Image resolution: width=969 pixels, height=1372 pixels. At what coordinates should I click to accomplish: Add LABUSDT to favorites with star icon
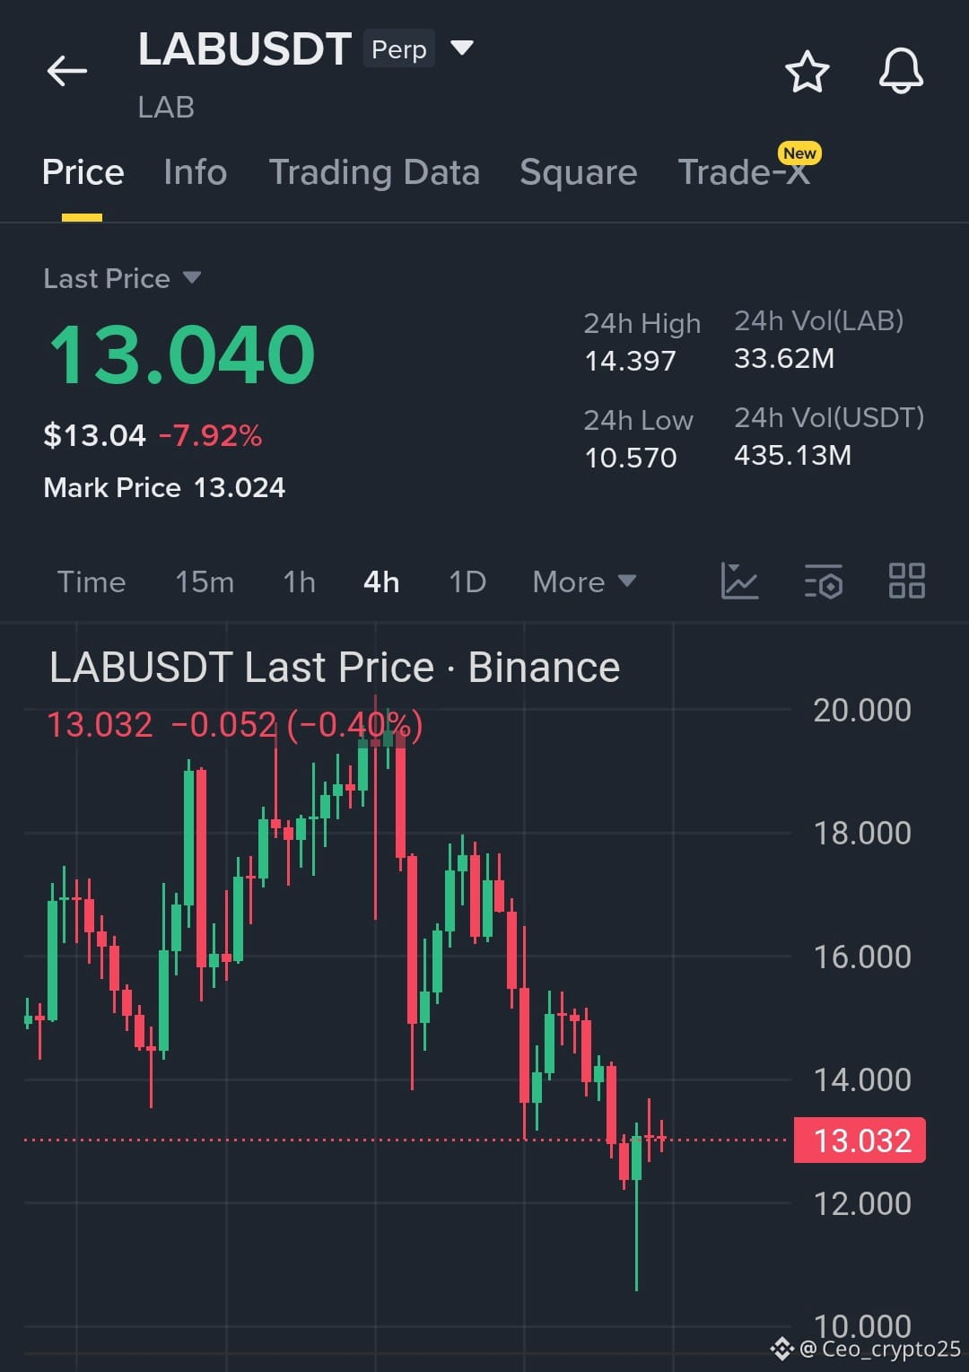pyautogui.click(x=807, y=72)
